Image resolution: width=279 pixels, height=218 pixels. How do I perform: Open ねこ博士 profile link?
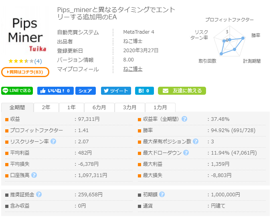(x=133, y=69)
